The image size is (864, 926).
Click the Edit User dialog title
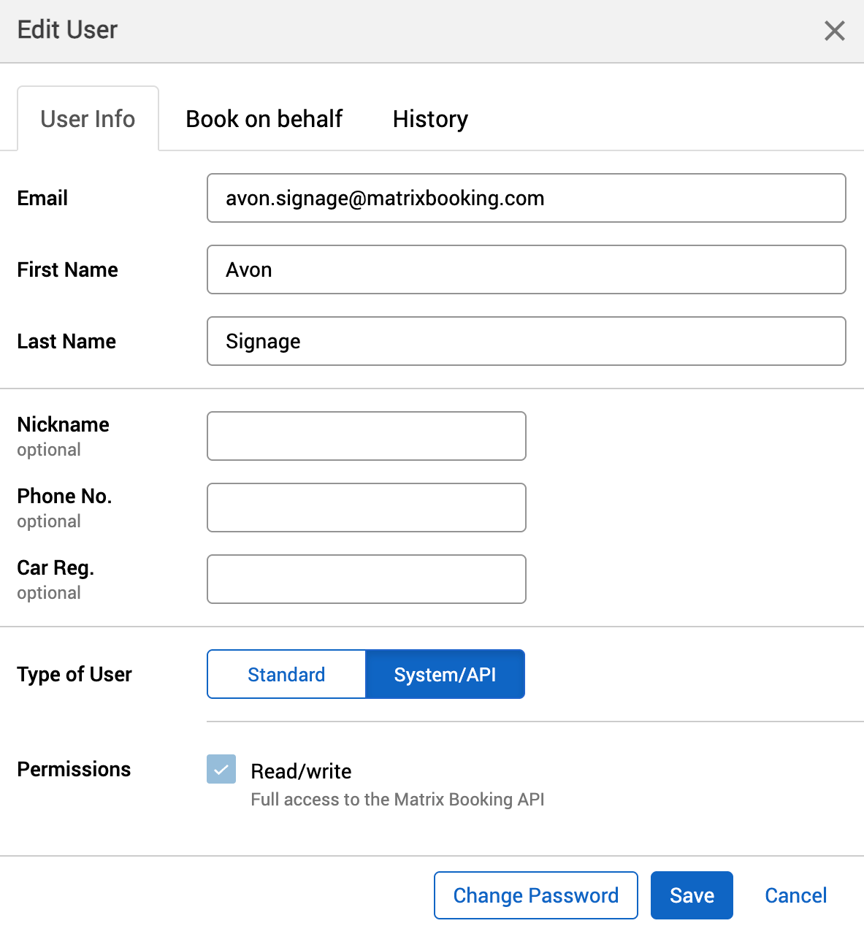pos(67,30)
